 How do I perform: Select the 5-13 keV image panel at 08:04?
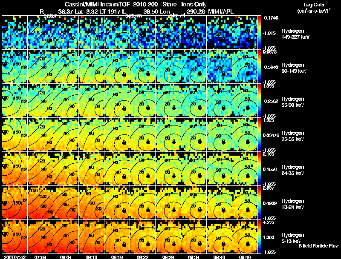(x=66, y=237)
